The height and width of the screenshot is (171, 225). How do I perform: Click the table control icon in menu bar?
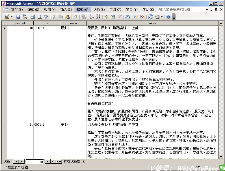tap(6, 10)
